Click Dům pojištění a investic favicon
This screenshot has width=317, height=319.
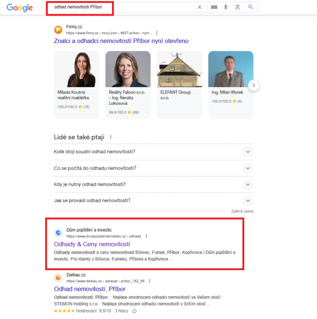58,233
